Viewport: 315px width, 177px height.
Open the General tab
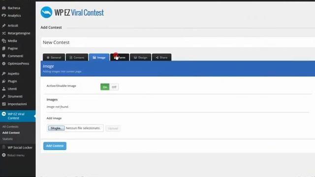coord(54,58)
